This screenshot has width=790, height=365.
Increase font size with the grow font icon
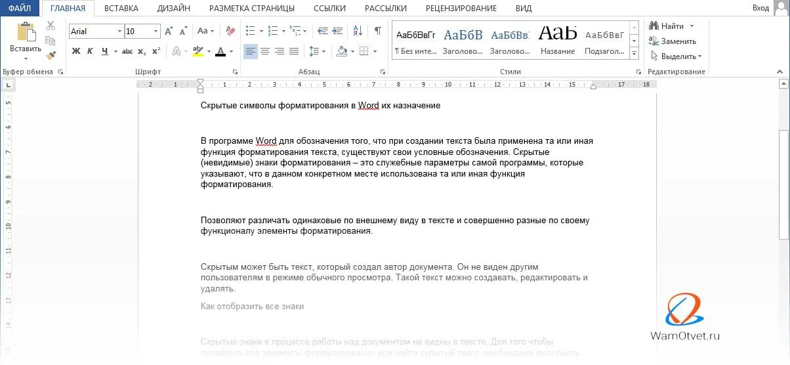(169, 31)
